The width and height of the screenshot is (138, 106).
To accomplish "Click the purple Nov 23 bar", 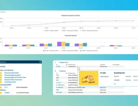I will 7,45.
